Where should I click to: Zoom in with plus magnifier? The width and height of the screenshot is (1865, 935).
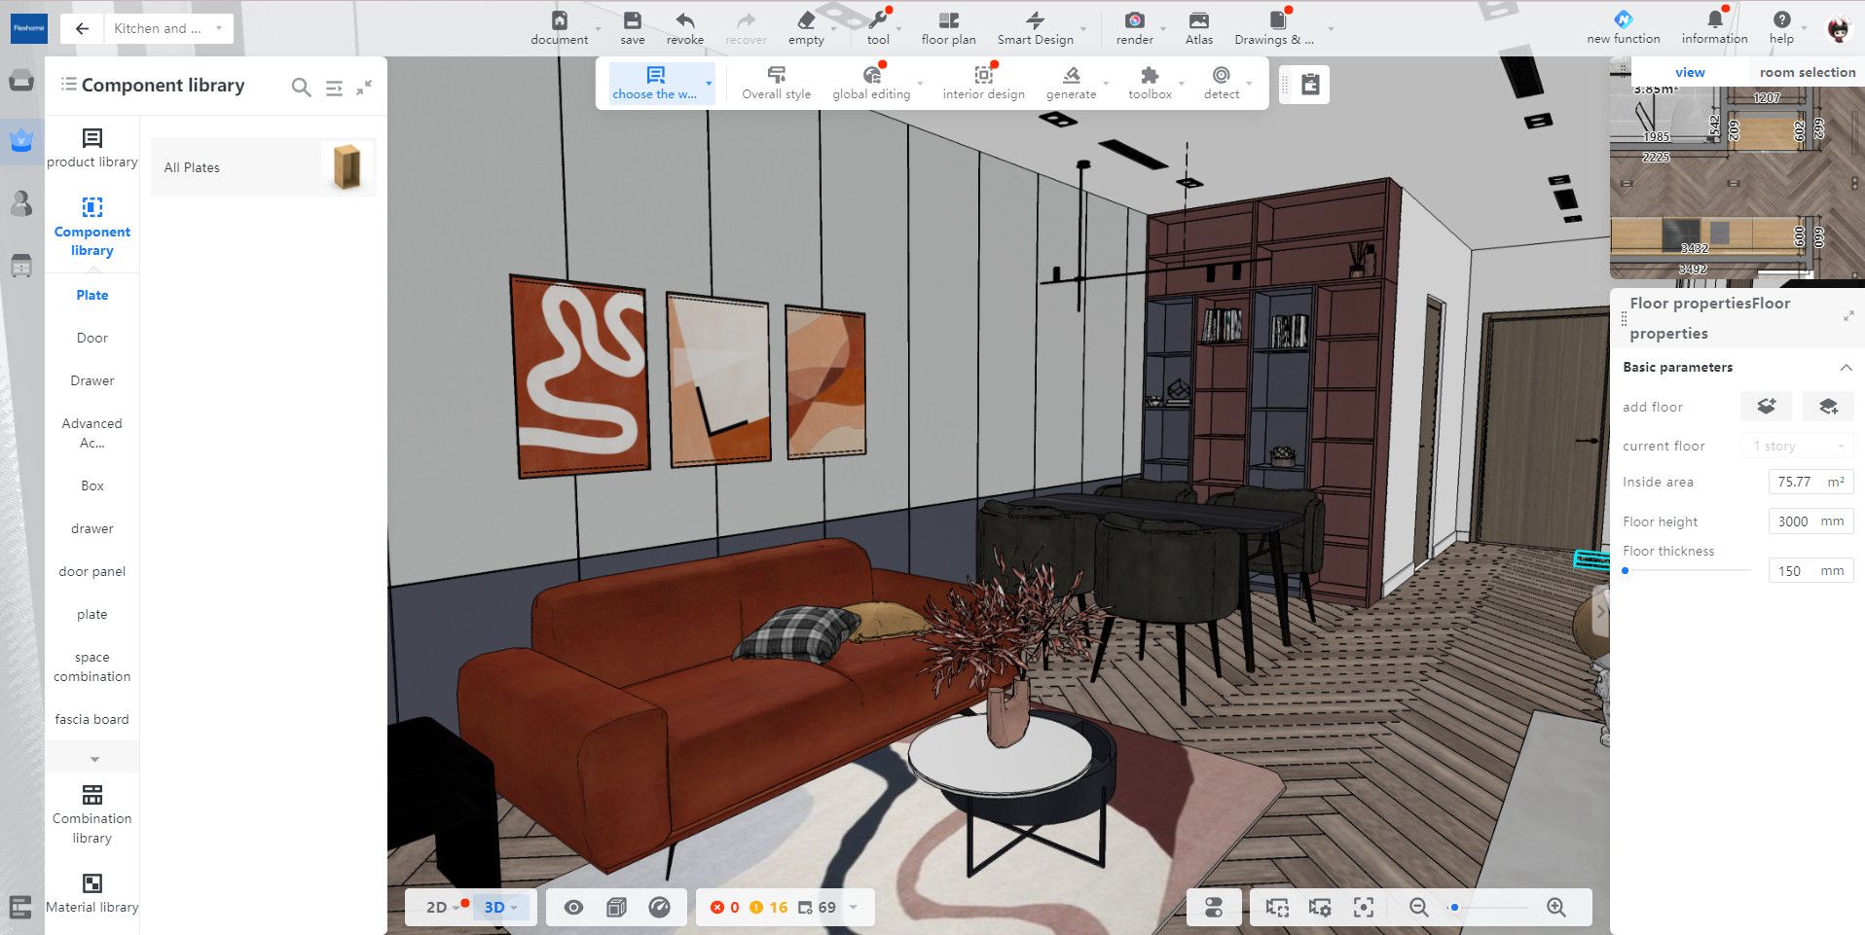1556,908
